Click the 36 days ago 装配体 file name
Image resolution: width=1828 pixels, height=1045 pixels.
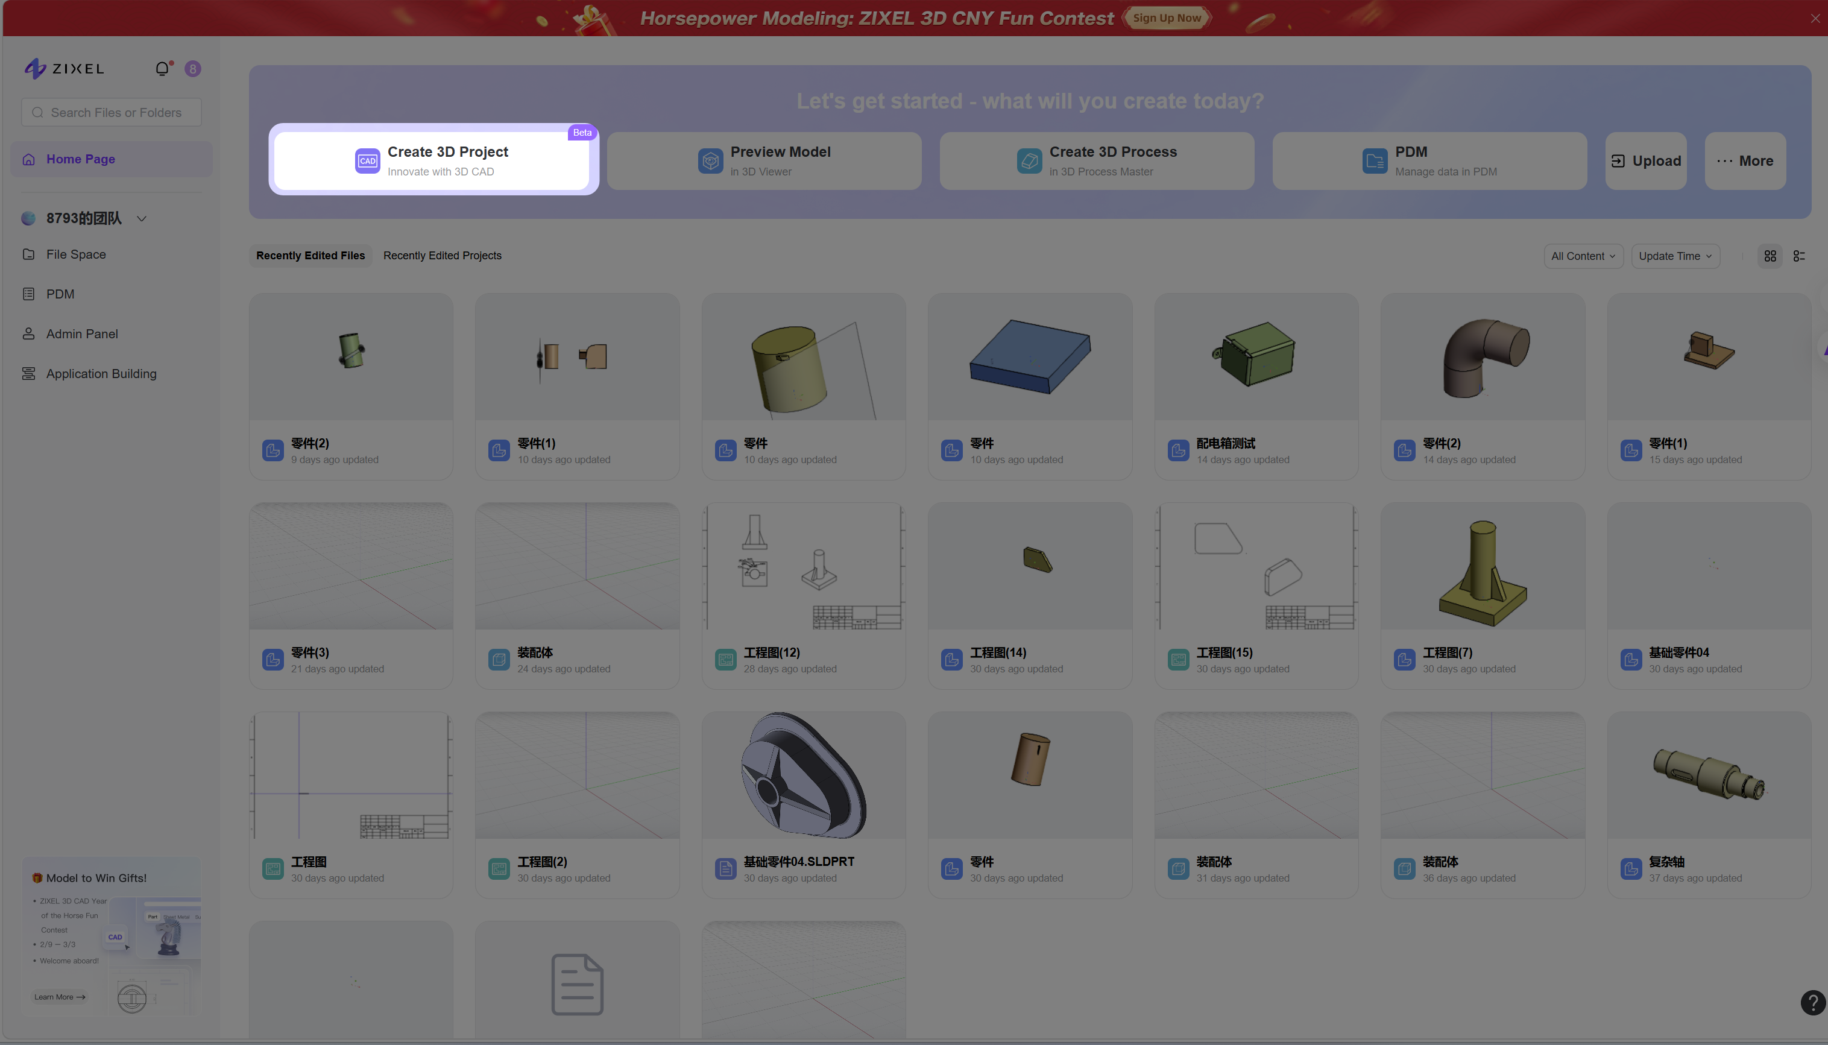[1440, 862]
